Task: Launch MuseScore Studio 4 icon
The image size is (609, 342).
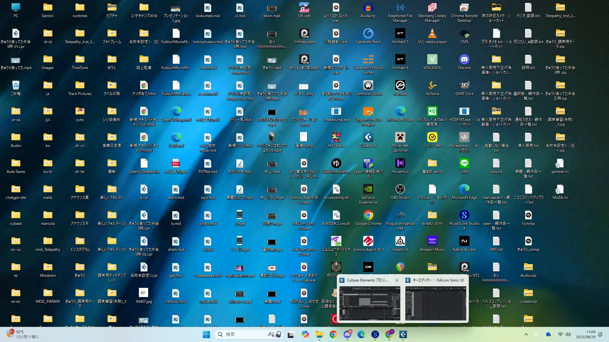Action: [464, 215]
